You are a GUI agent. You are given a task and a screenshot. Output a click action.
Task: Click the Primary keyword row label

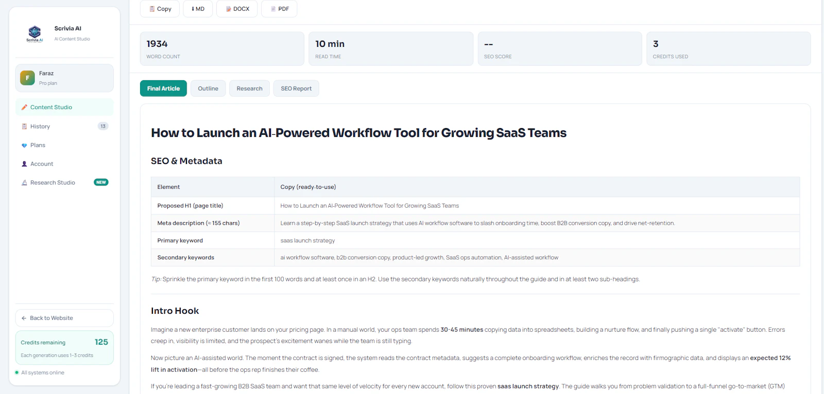pyautogui.click(x=213, y=241)
